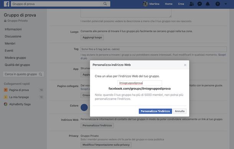Open Modera gruppo in sidebar
The width and height of the screenshot is (234, 149).
tap(15, 58)
